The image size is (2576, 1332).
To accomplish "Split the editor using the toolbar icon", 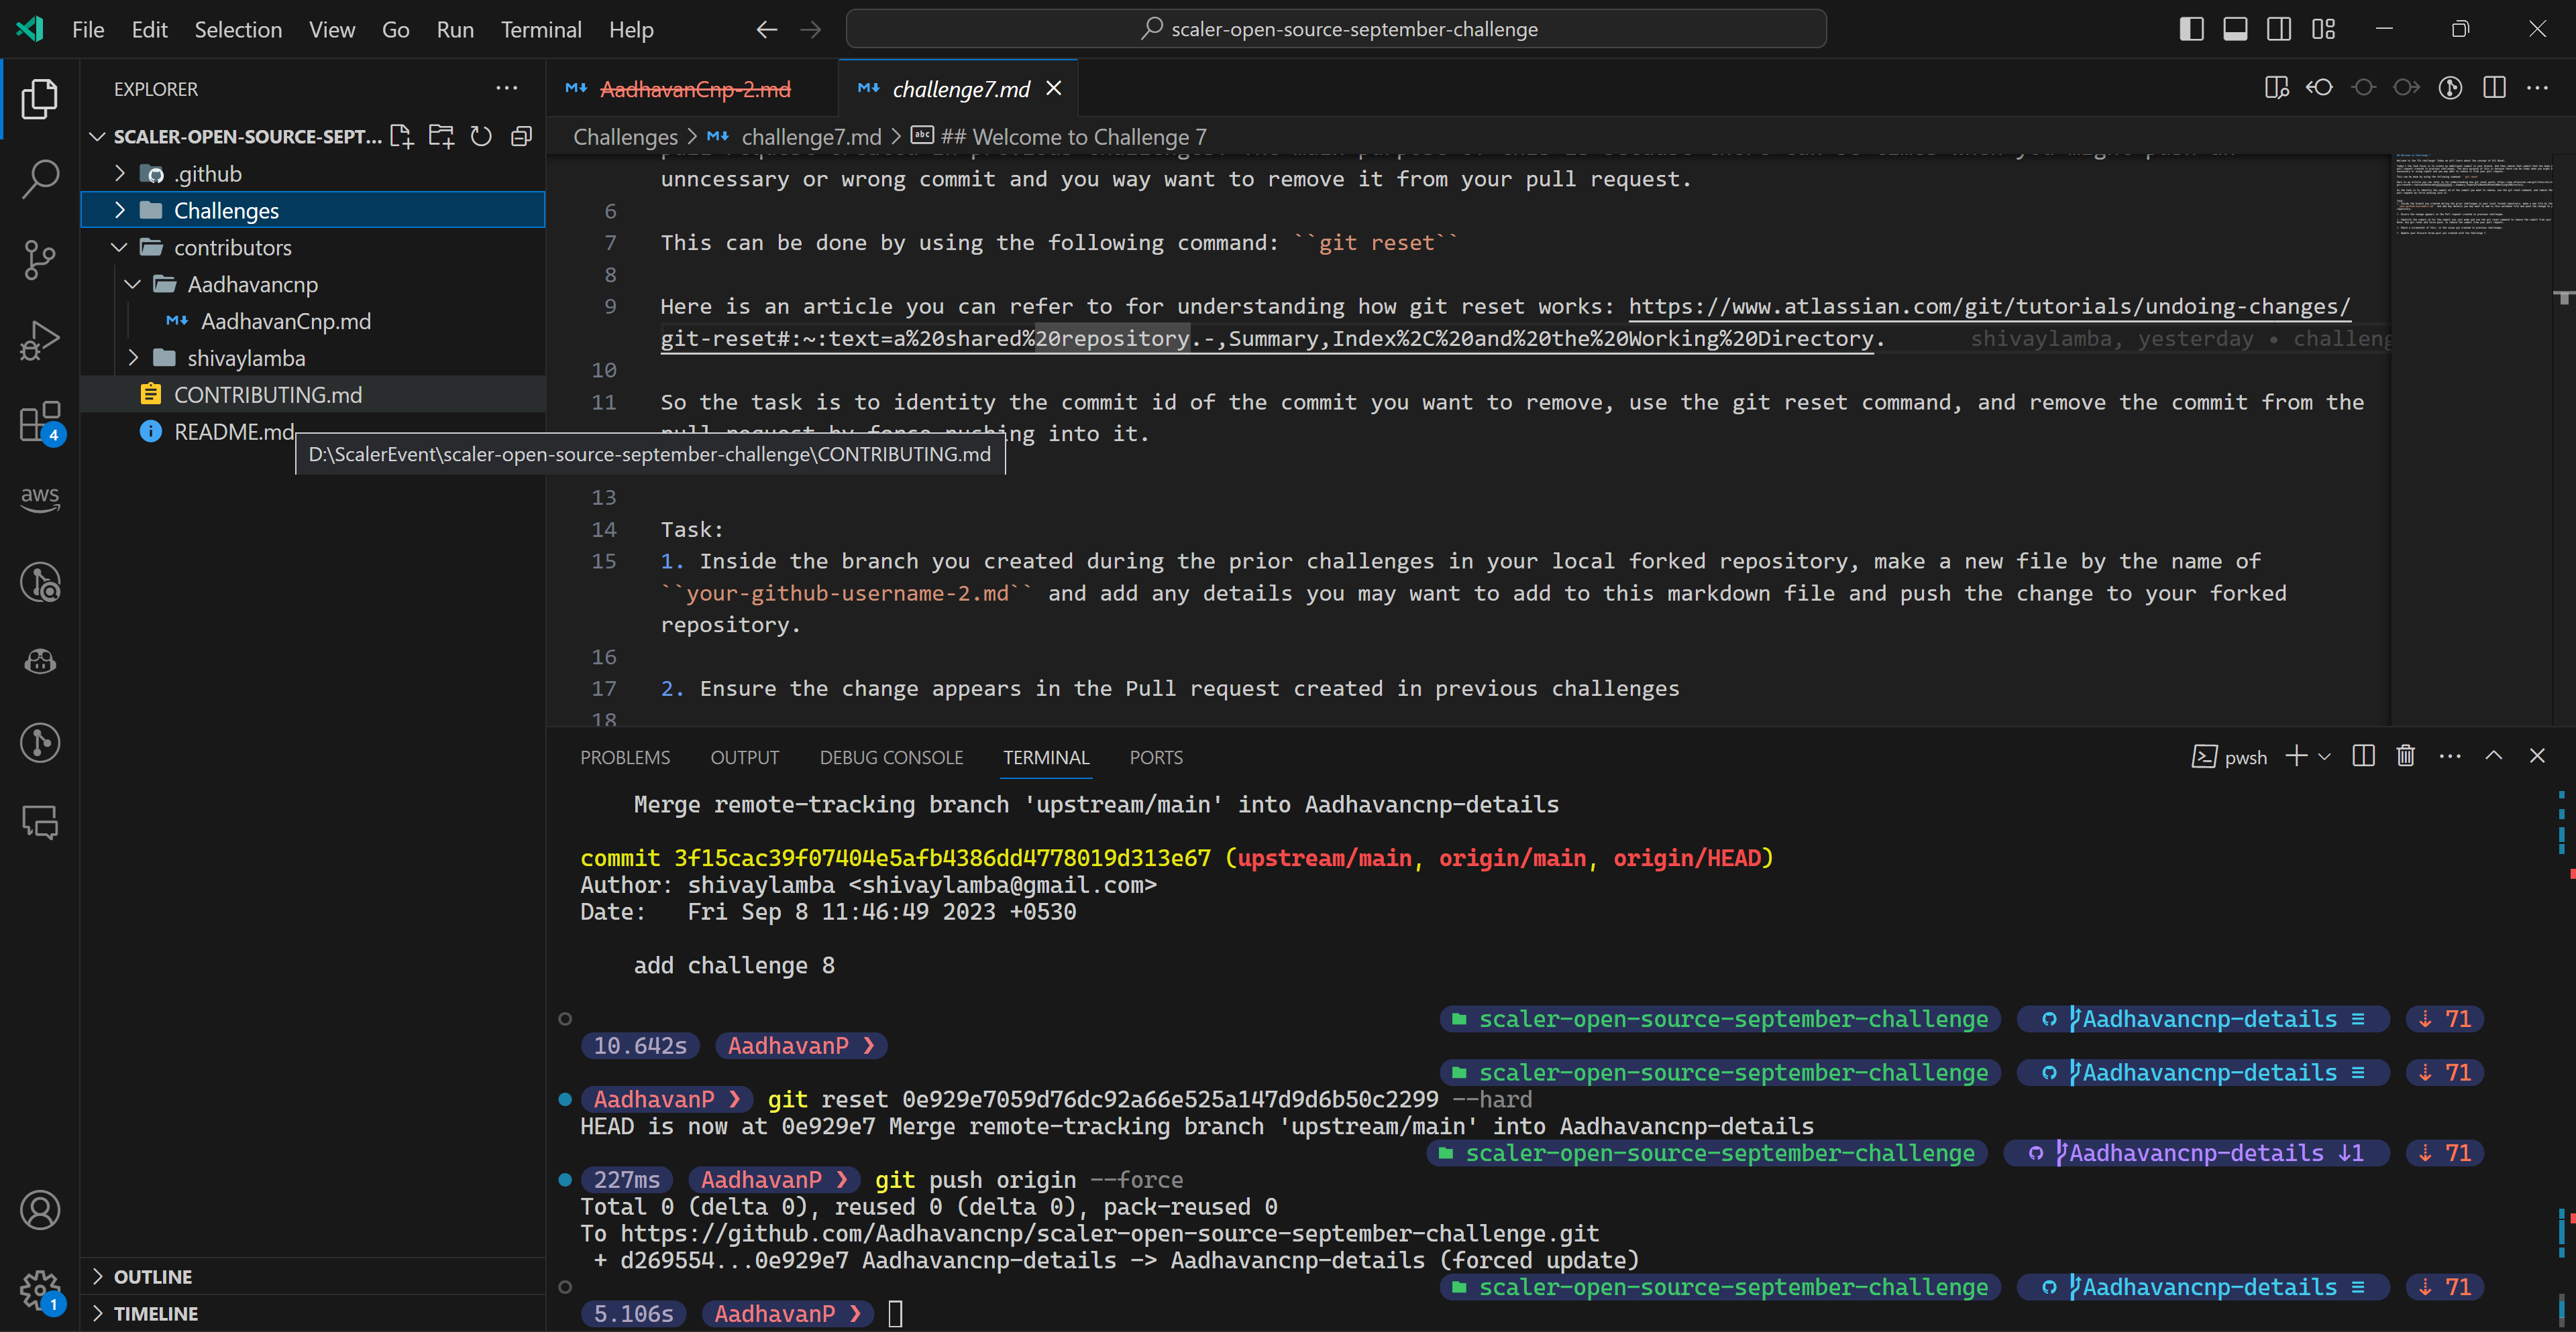I will coord(2494,88).
